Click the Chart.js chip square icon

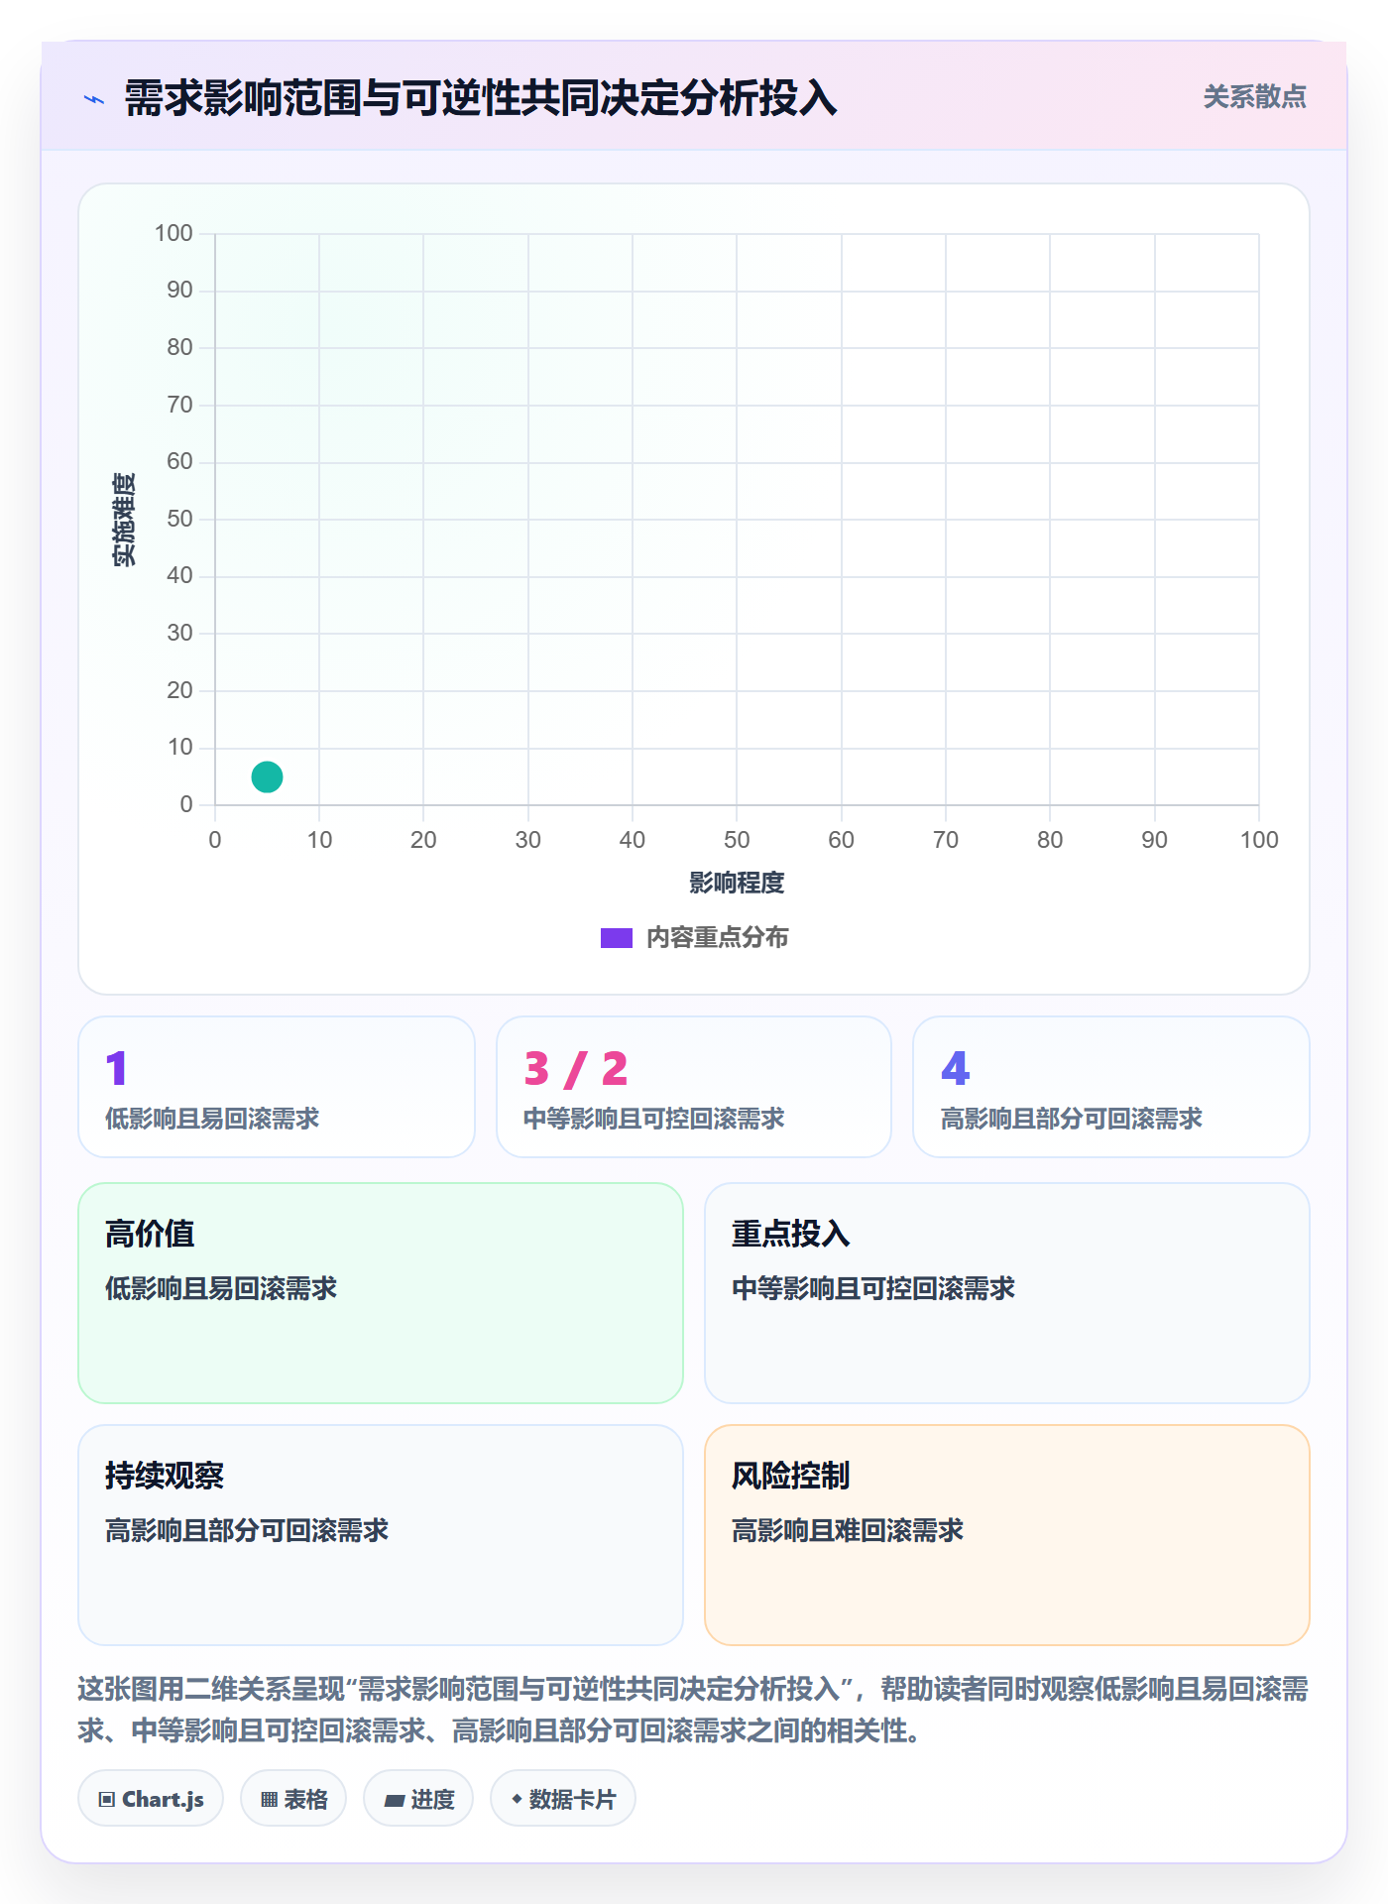(107, 1800)
